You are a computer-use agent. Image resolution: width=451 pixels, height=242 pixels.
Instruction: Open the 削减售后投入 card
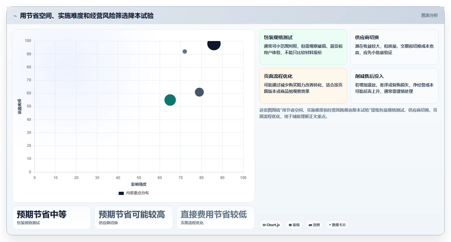tap(394, 86)
